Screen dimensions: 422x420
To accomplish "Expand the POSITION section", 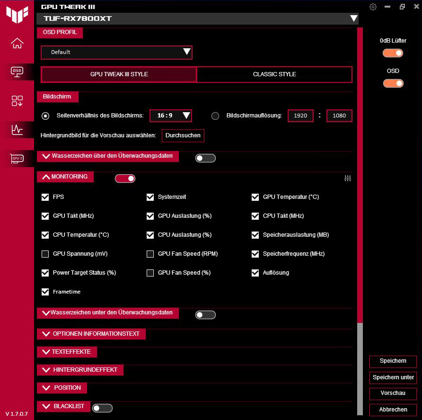I will point(62,388).
